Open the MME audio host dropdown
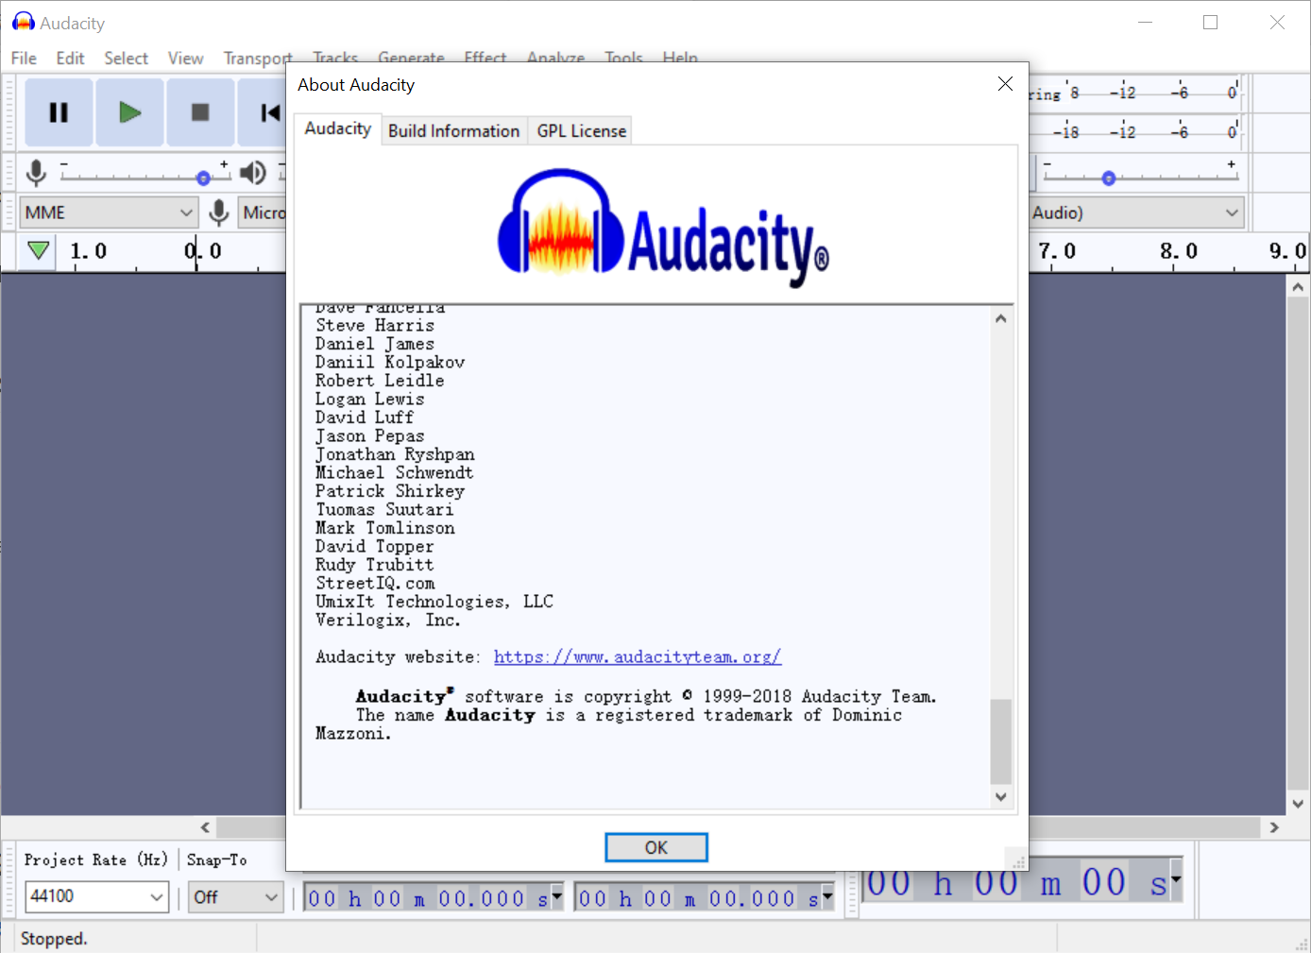This screenshot has height=953, width=1311. tap(107, 213)
